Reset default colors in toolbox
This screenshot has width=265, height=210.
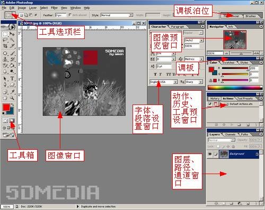[3, 113]
